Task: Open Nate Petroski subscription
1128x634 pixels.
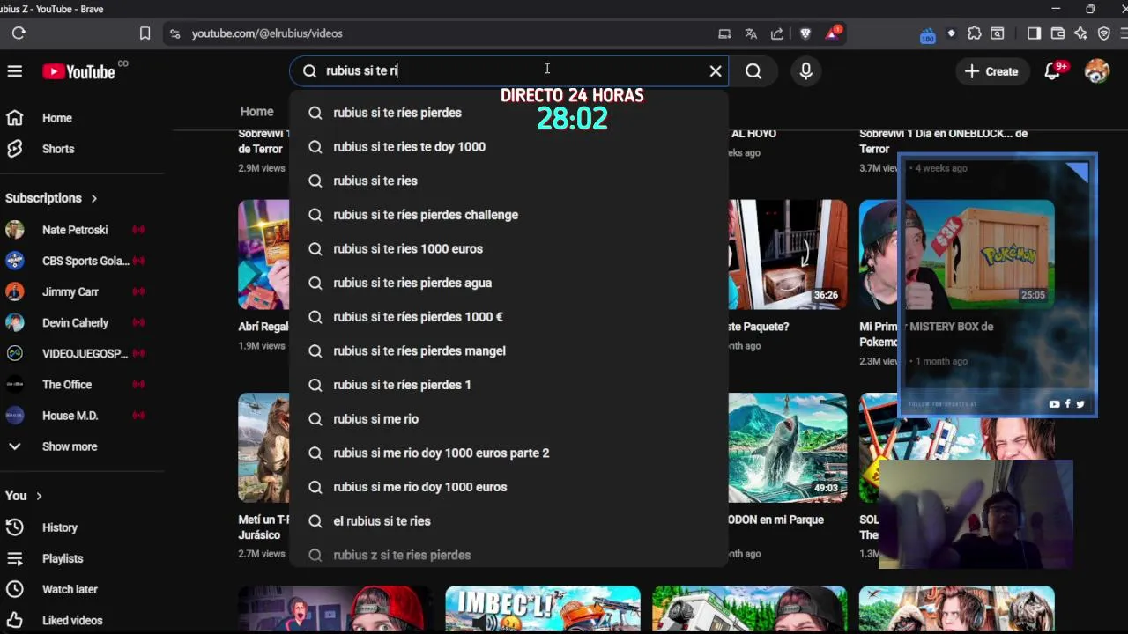Action: pos(75,230)
